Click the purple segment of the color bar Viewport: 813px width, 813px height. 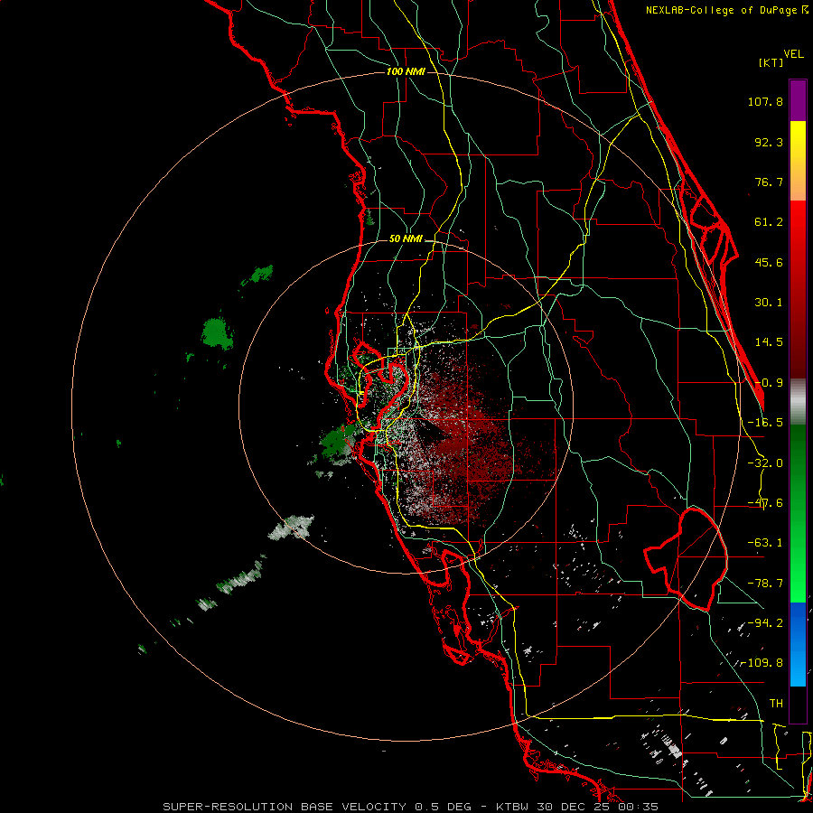click(x=798, y=100)
